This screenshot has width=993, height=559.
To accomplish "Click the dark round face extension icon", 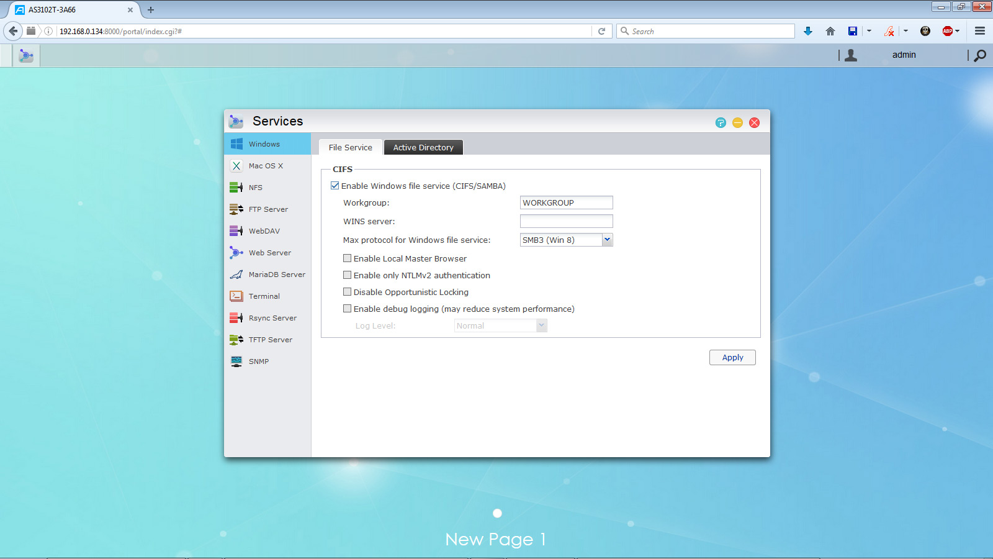I will point(925,31).
